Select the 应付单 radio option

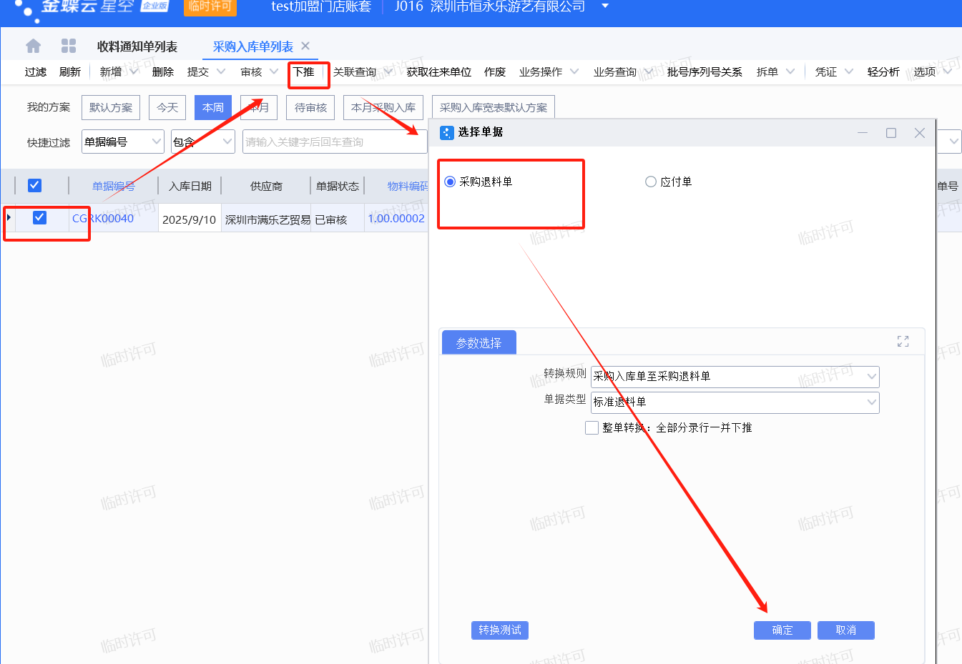coord(651,182)
